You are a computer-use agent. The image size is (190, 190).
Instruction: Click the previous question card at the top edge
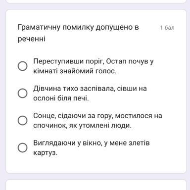pos(96,1)
